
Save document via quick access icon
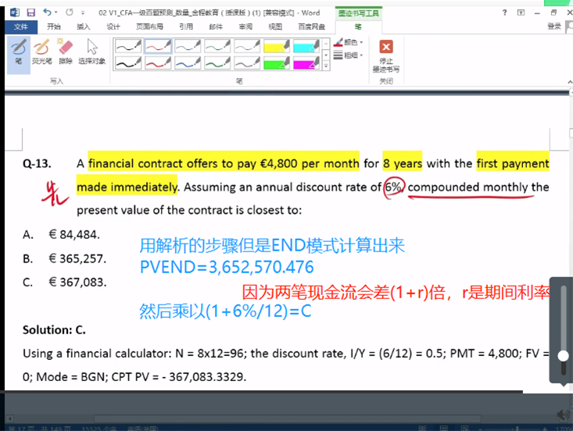click(x=30, y=12)
